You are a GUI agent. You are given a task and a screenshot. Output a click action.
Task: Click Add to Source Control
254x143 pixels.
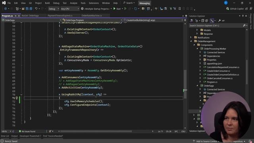[206, 141]
